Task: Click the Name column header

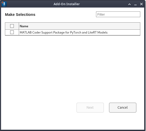Action: coord(79,26)
